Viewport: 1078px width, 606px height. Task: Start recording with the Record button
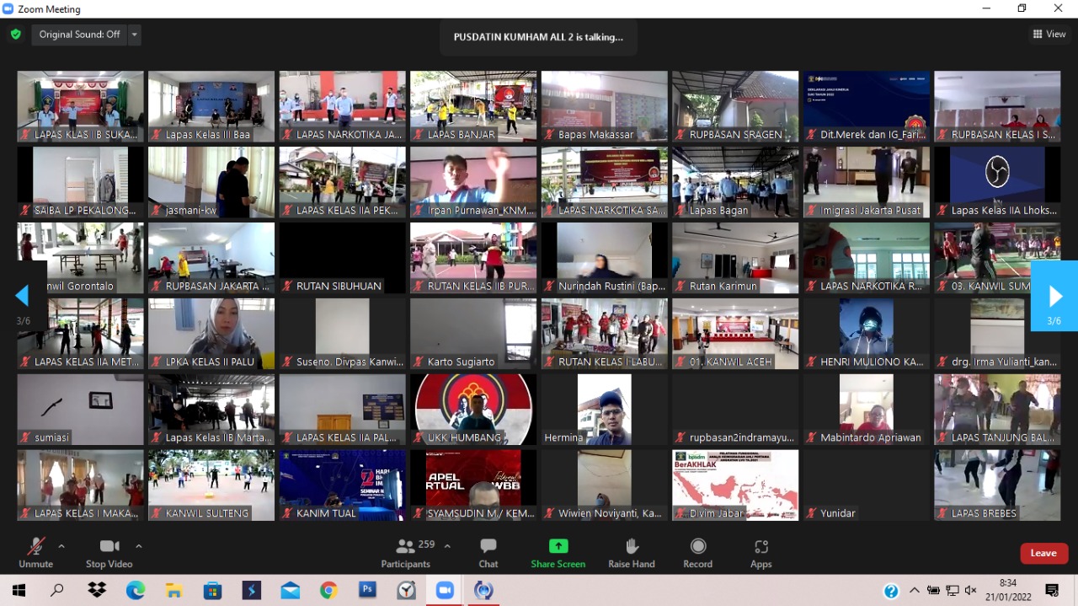[x=697, y=552]
